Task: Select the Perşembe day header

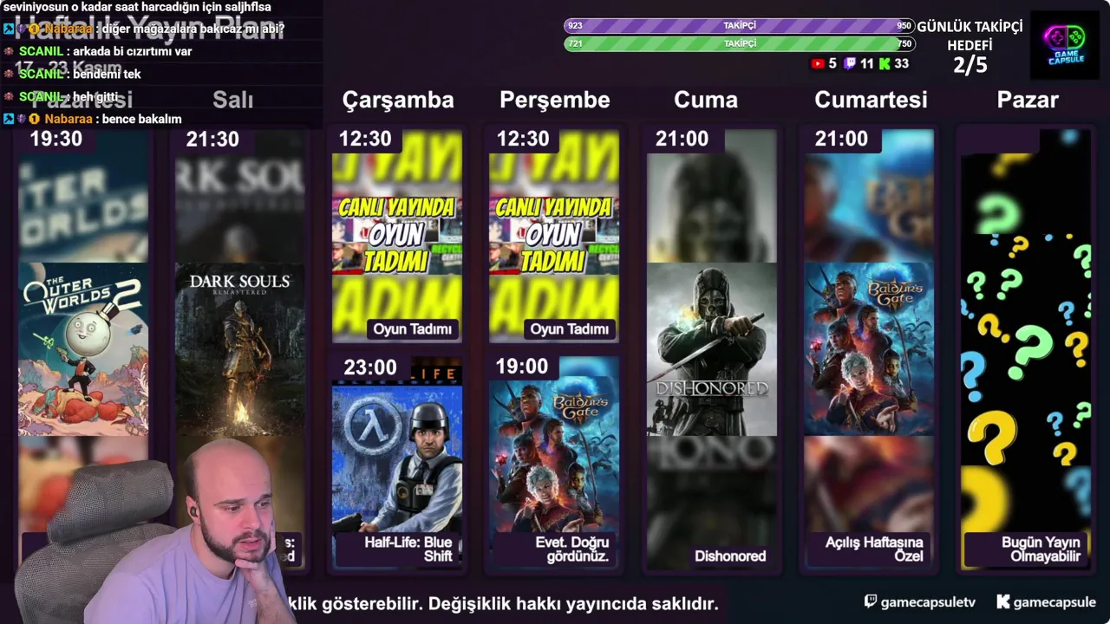Action: 555,100
